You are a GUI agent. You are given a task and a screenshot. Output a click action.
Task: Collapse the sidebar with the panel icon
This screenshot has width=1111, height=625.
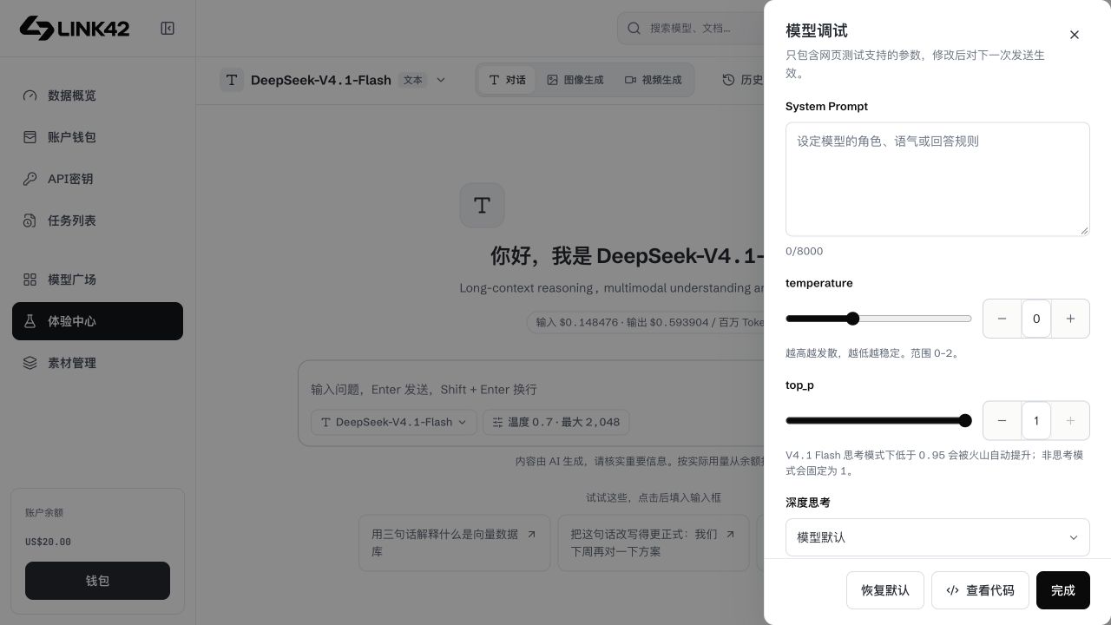pos(168,29)
